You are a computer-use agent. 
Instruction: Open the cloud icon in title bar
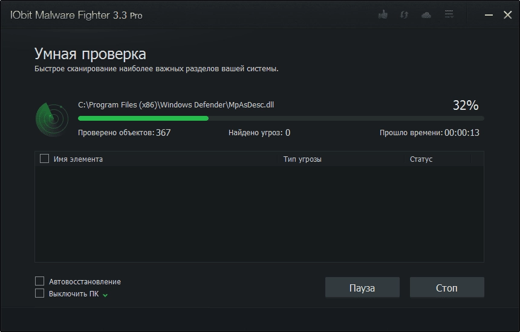coord(426,15)
